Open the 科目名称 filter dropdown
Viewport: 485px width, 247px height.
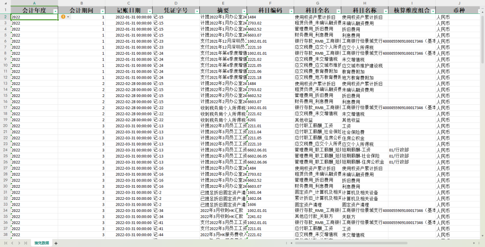[x=386, y=11]
